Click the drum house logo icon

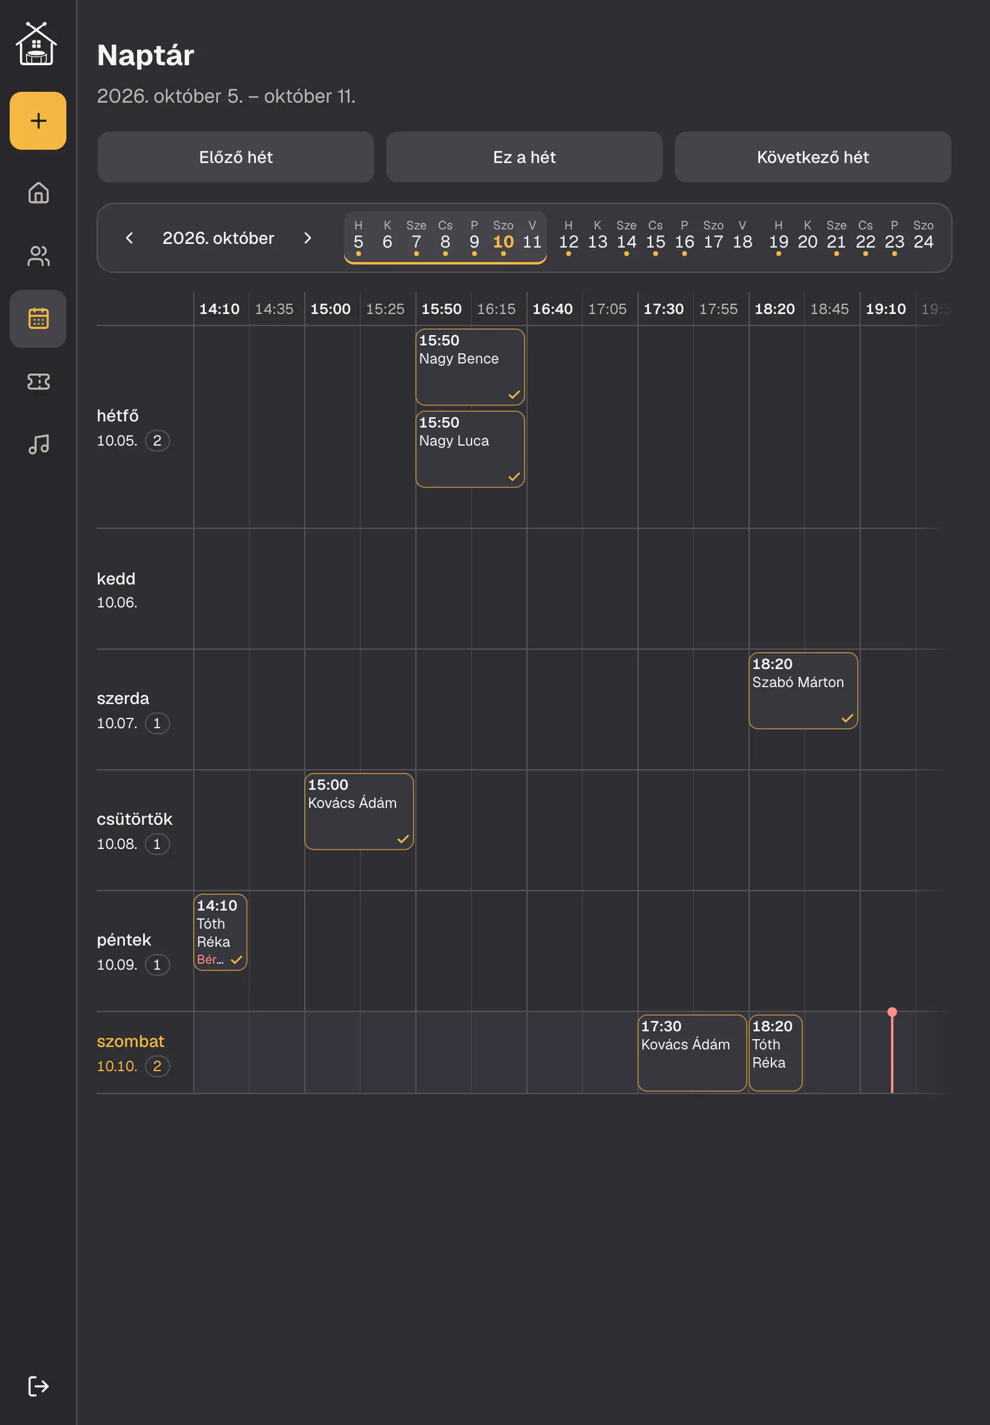tap(36, 43)
